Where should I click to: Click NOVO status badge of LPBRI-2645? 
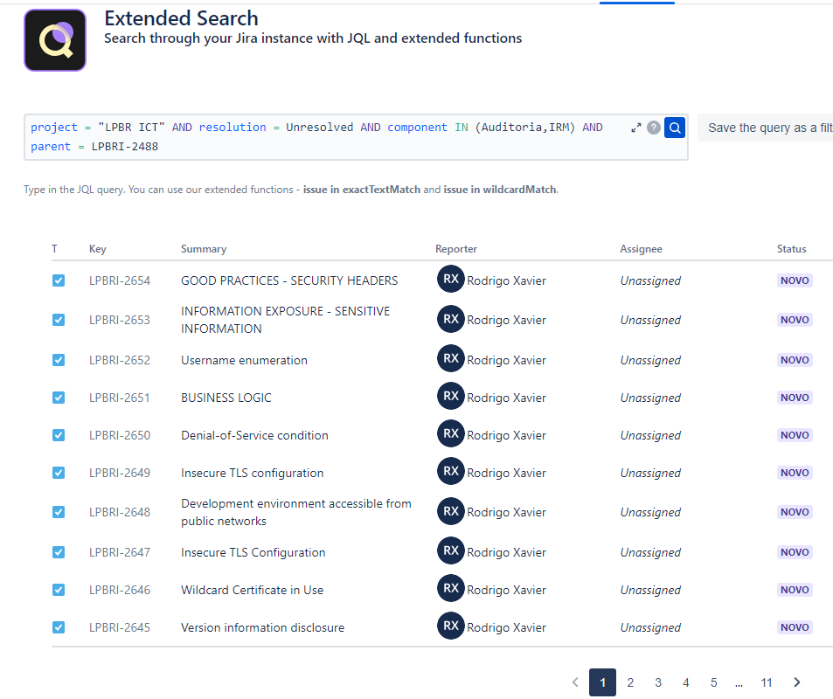[x=795, y=627]
